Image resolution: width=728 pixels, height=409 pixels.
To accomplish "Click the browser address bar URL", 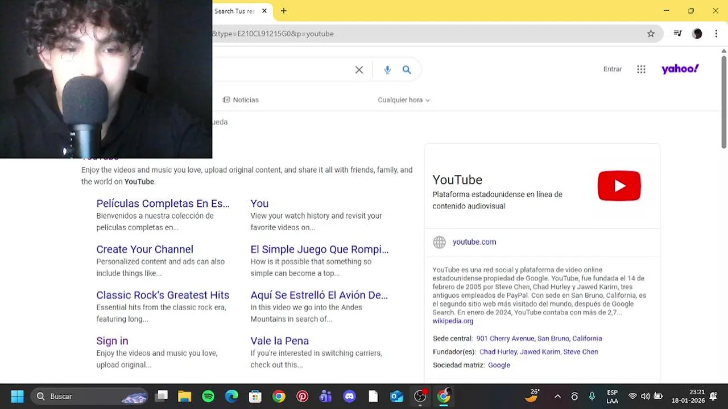I will click(x=273, y=34).
